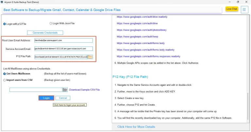Click the Cancel button
The image size is (251, 132).
point(63,98)
